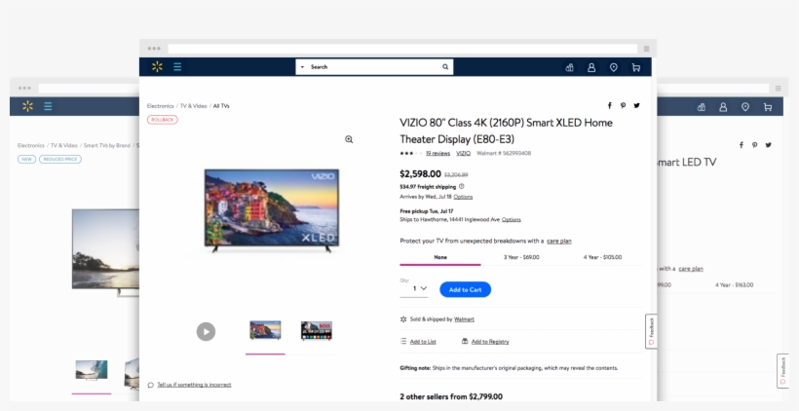Click the Walmart spark logo in front window
This screenshot has width=799, height=411.
(x=157, y=67)
